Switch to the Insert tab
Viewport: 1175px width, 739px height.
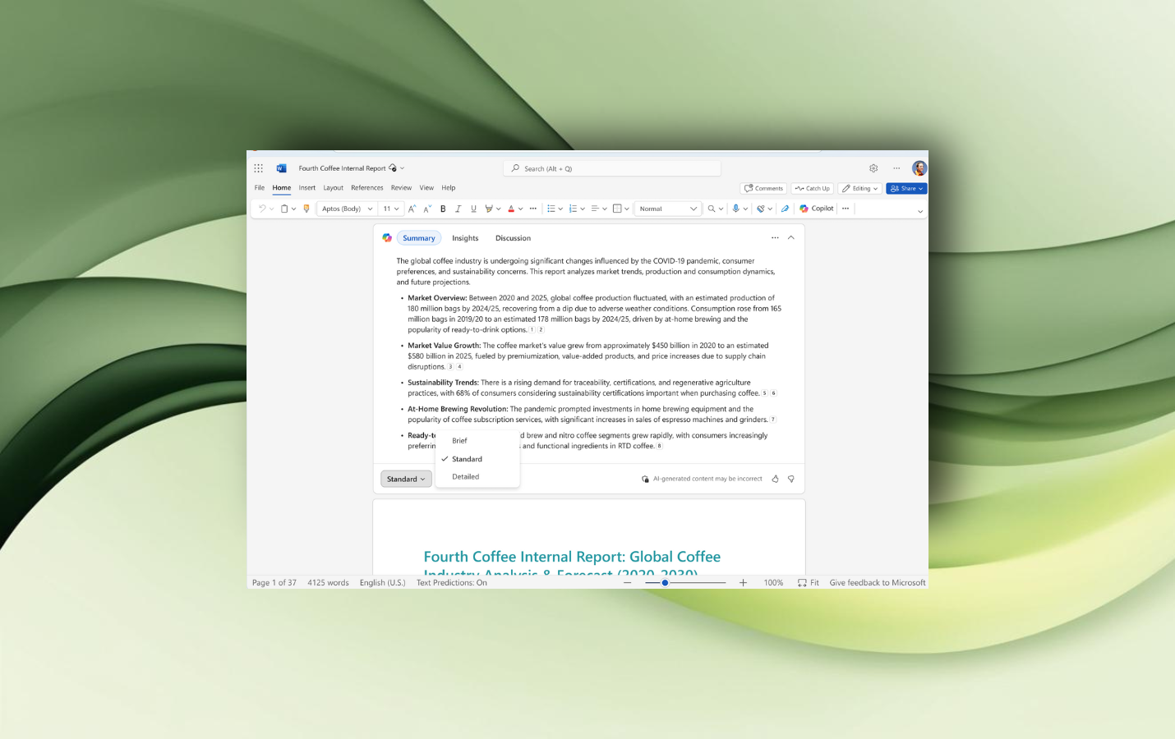pyautogui.click(x=307, y=188)
